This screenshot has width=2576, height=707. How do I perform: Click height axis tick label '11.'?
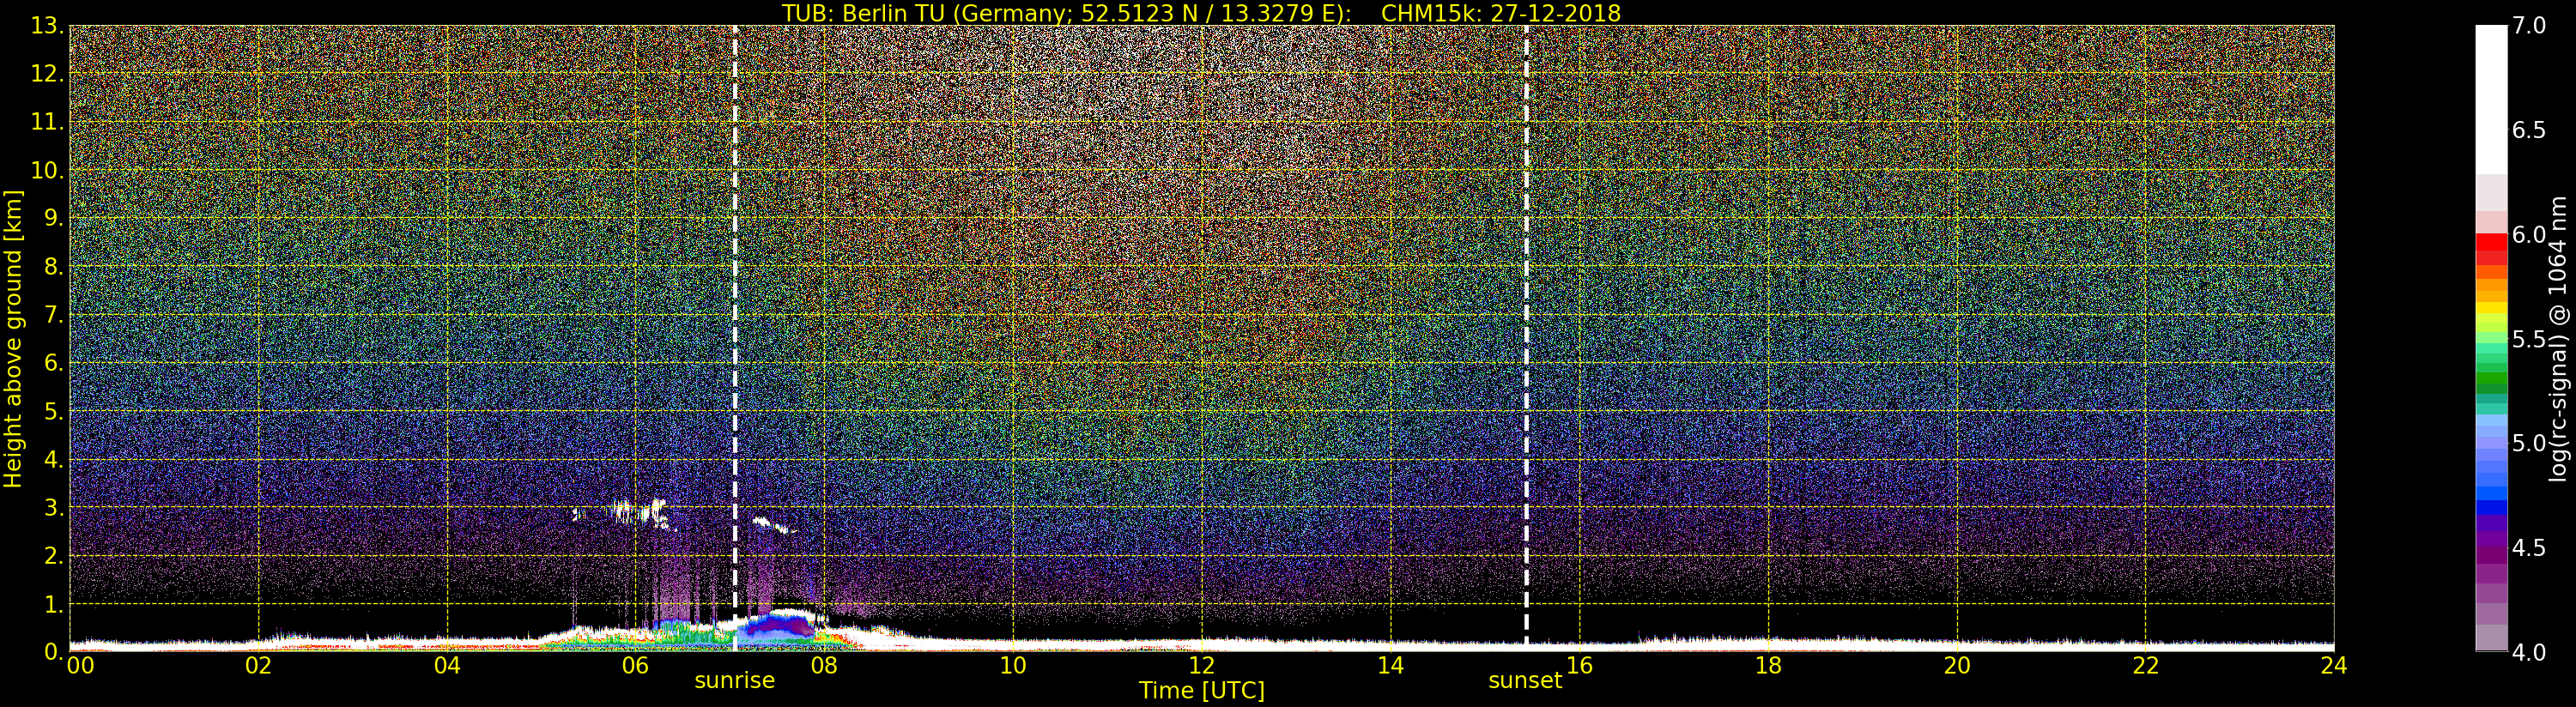click(48, 122)
